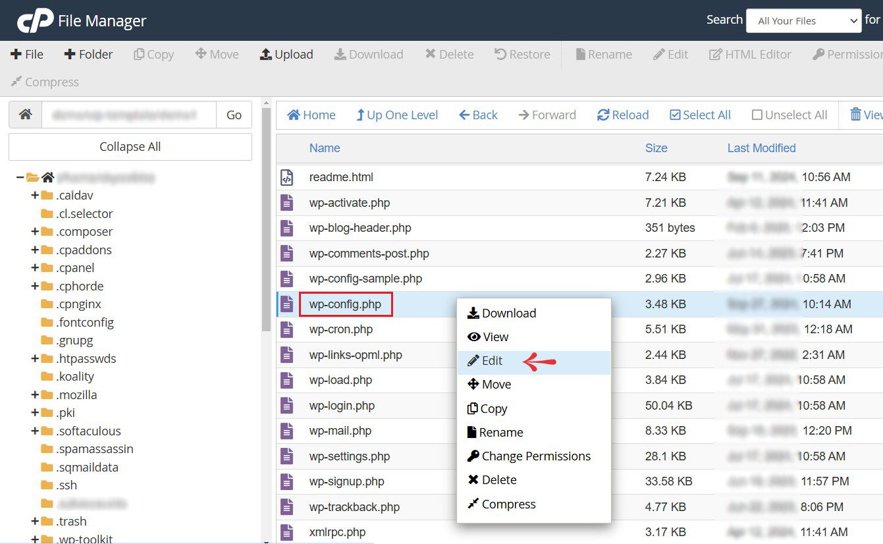The width and height of the screenshot is (883, 544).
Task: Open the All Your Files search dropdown
Action: [x=803, y=21]
